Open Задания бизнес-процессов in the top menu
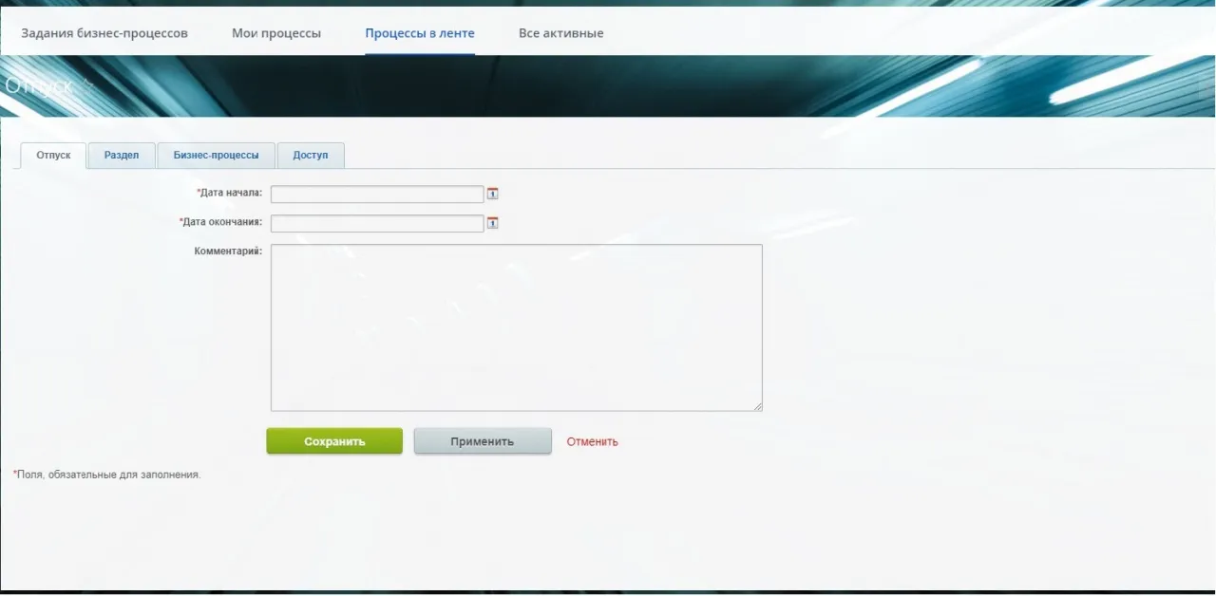This screenshot has width=1216, height=596. coord(104,33)
